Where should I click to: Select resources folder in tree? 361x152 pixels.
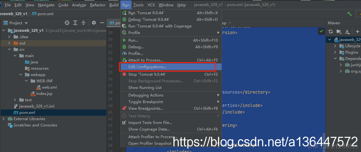coord(40,68)
